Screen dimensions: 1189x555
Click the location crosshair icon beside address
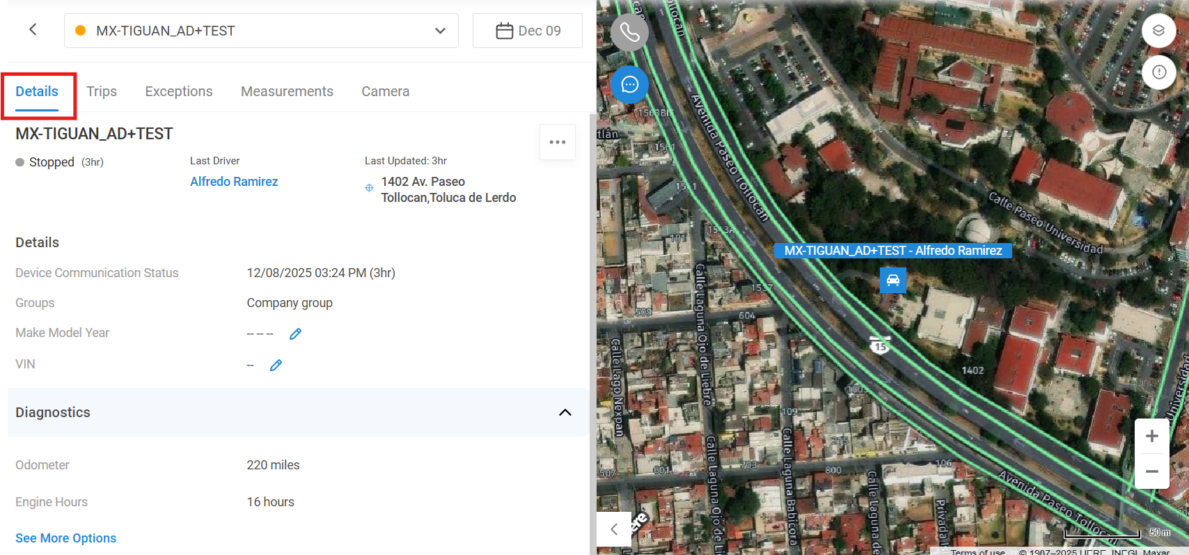coord(369,188)
